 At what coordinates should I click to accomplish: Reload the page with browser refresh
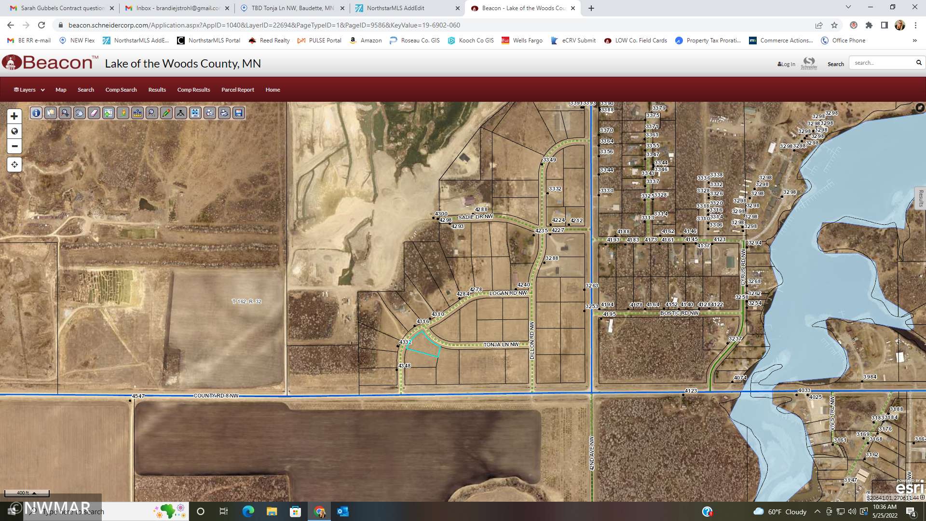pos(41,25)
